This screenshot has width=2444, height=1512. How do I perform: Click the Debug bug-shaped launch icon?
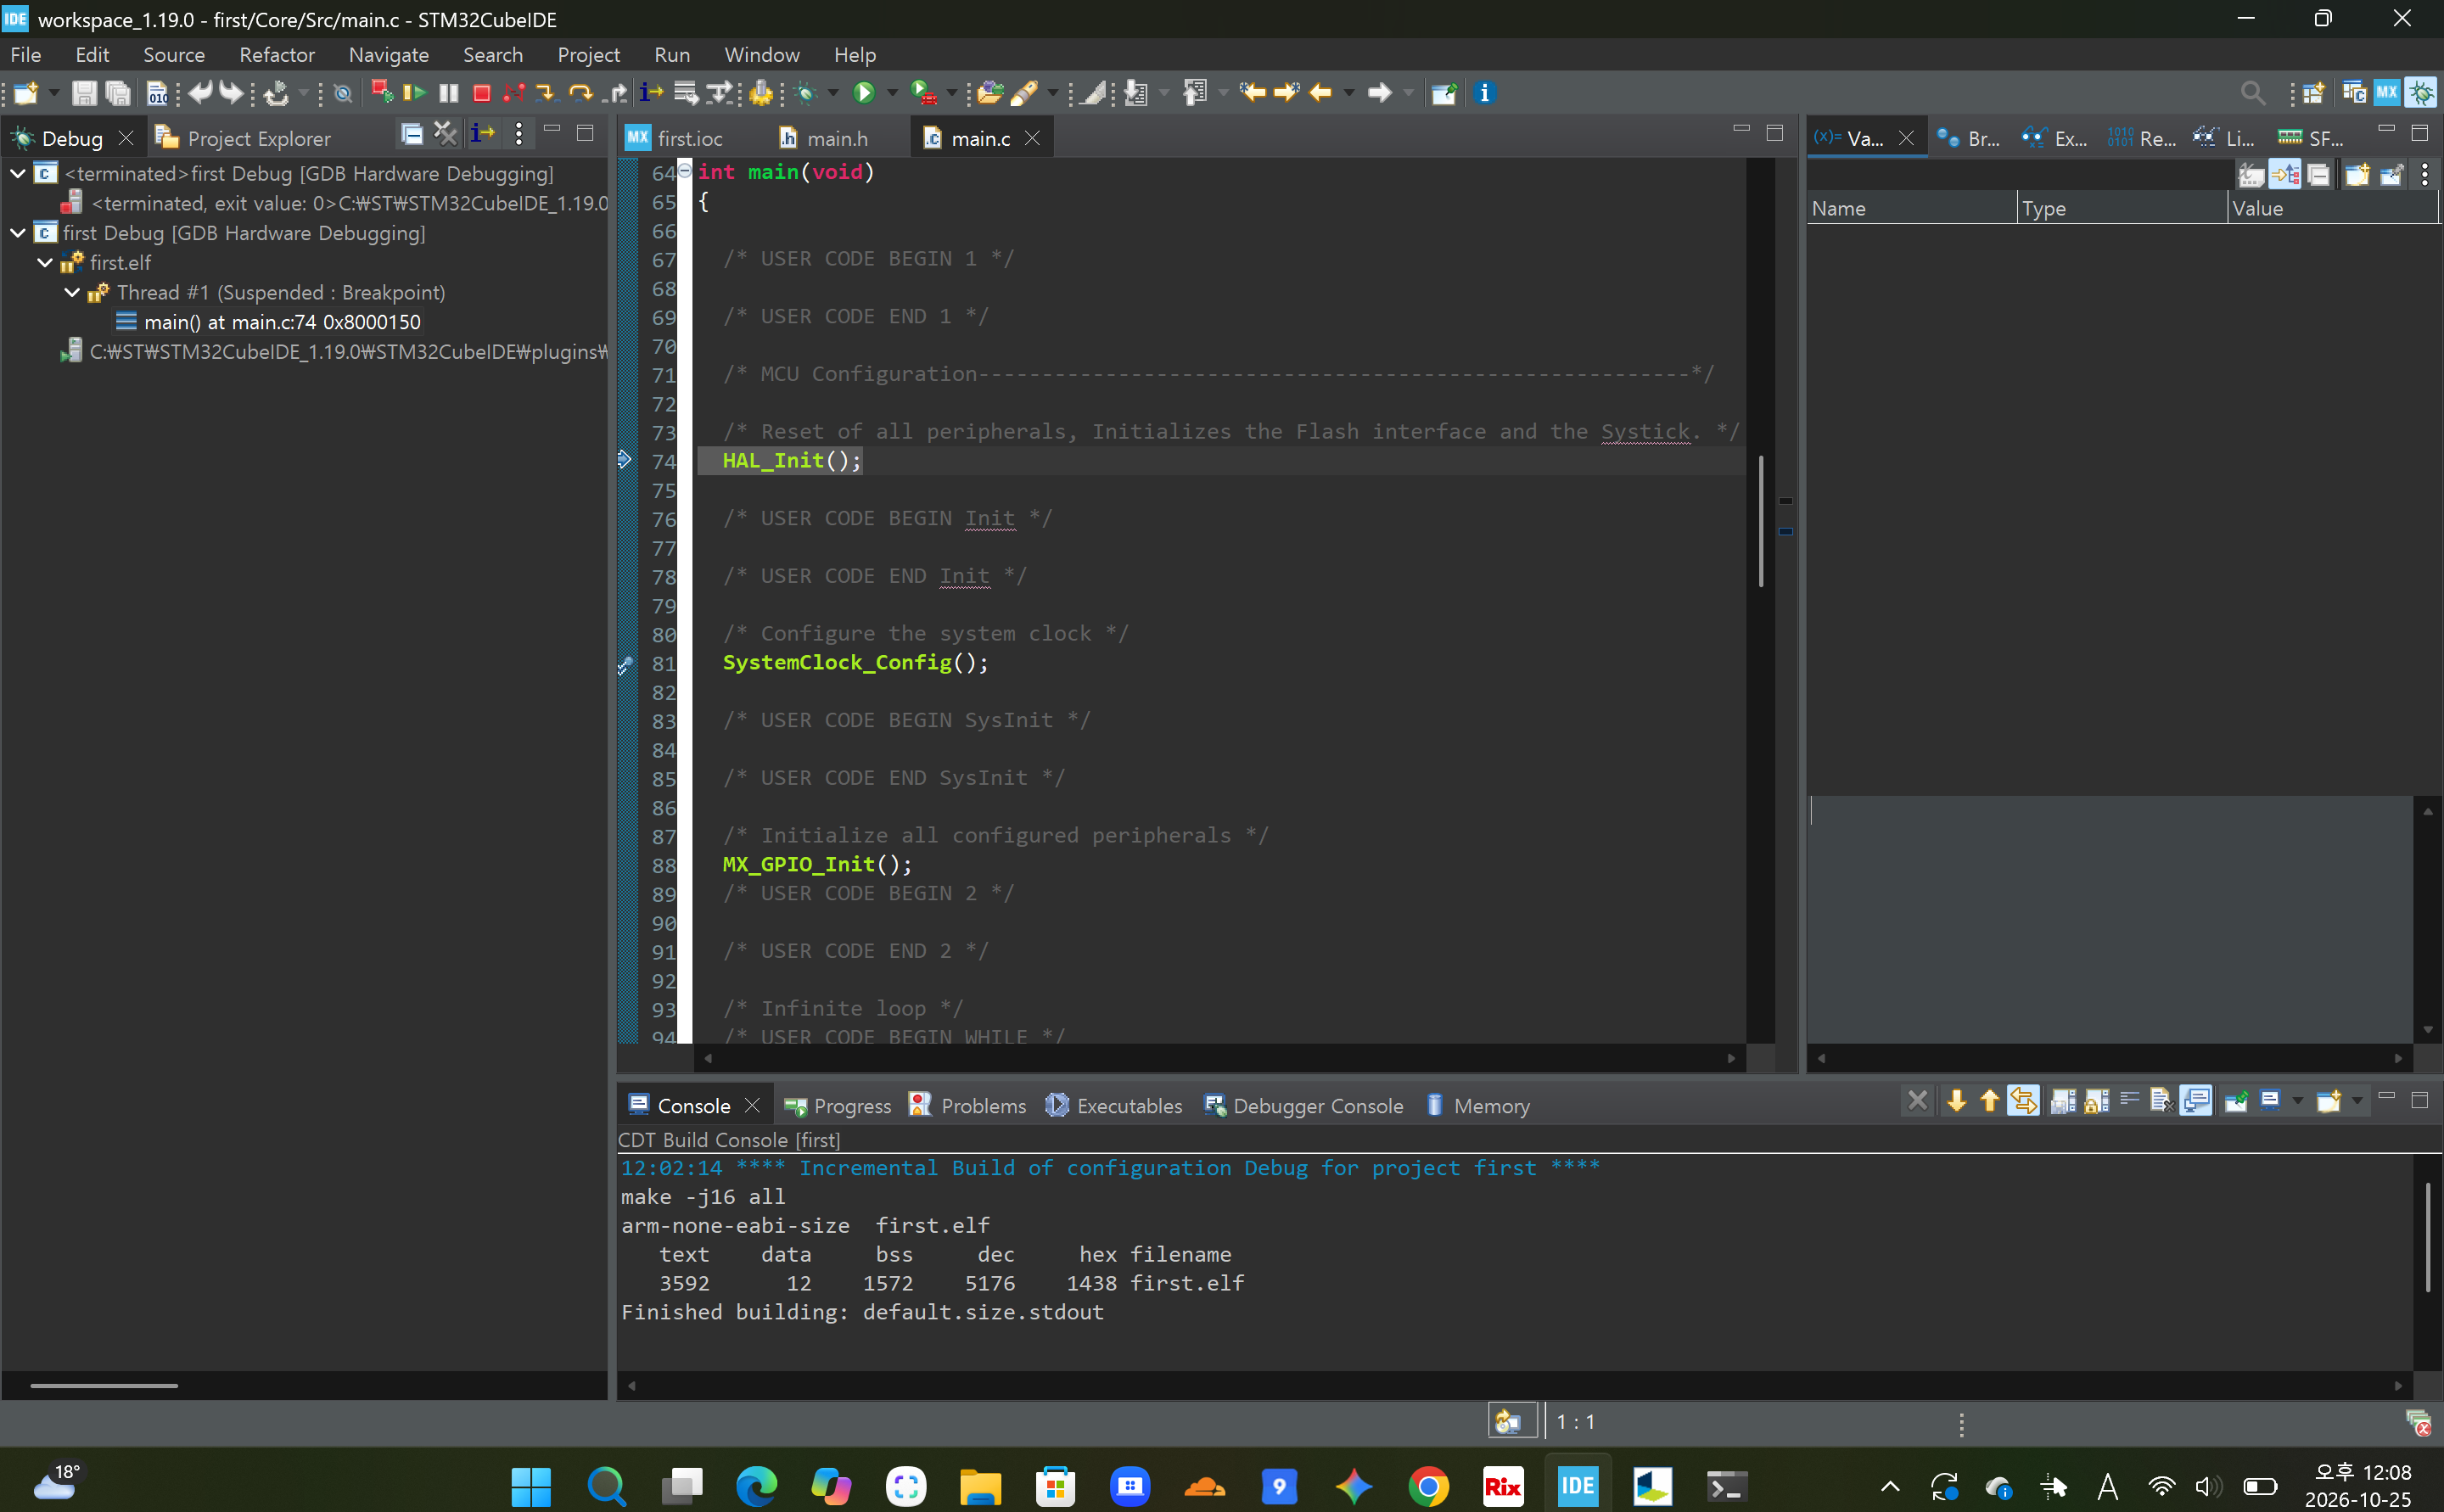click(x=806, y=93)
